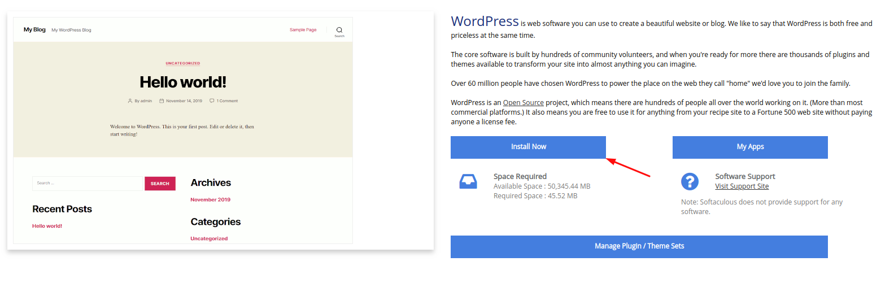Screen dimensions: 894x283
Task: Open the UNCATEGORIZED category label
Action: pyautogui.click(x=183, y=63)
